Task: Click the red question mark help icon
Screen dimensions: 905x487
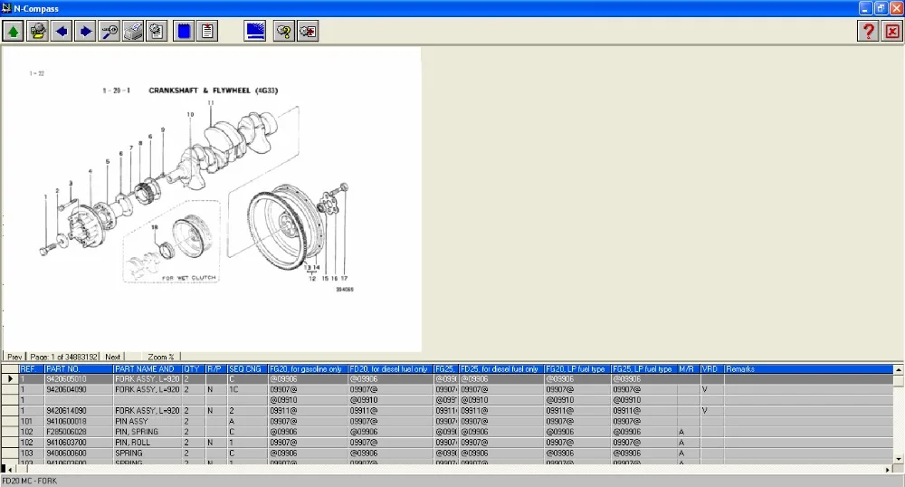Action: click(868, 31)
